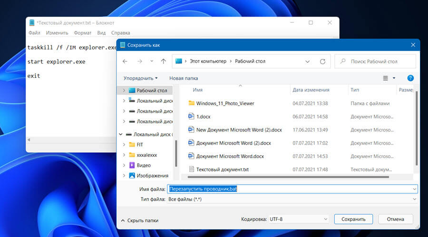Image resolution: width=428 pixels, height=237 pixels.
Task: Open Видео in the navigation tree
Action: (x=144, y=166)
